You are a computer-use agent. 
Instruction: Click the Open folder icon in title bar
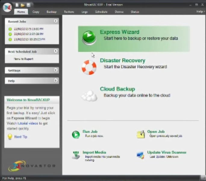[23, 5]
